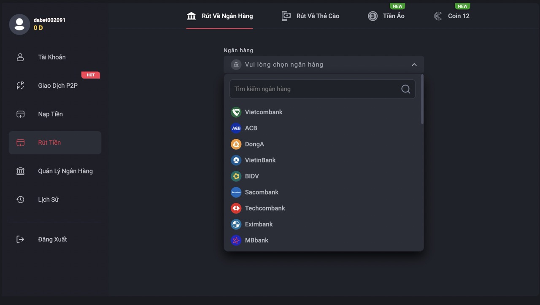The width and height of the screenshot is (540, 305).
Task: Choose BIDV in the dropdown list
Action: (252, 176)
